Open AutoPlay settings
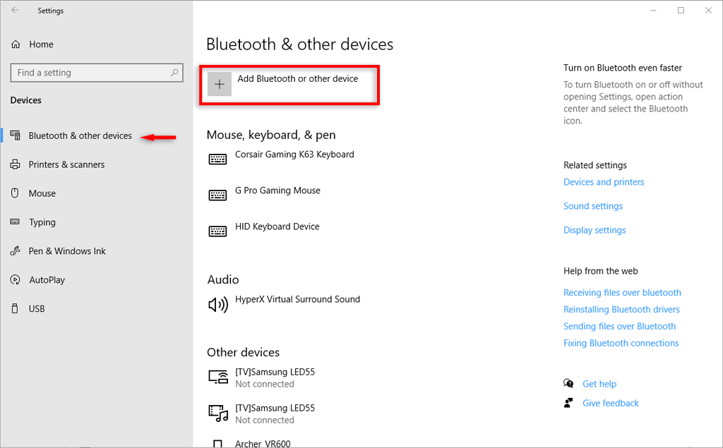The width and height of the screenshot is (723, 448). coord(47,280)
